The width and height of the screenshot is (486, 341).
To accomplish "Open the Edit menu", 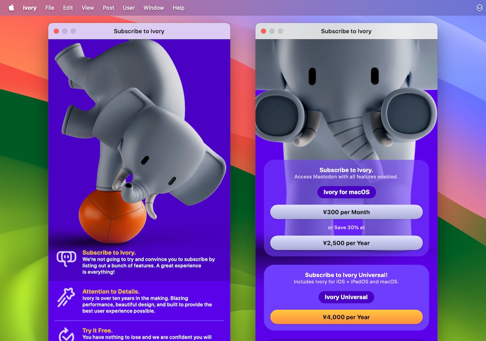I will [x=68, y=8].
